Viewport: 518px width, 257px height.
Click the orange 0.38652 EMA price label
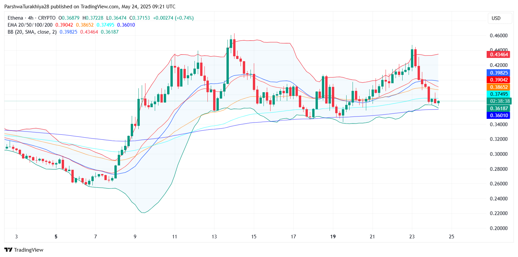pos(499,87)
